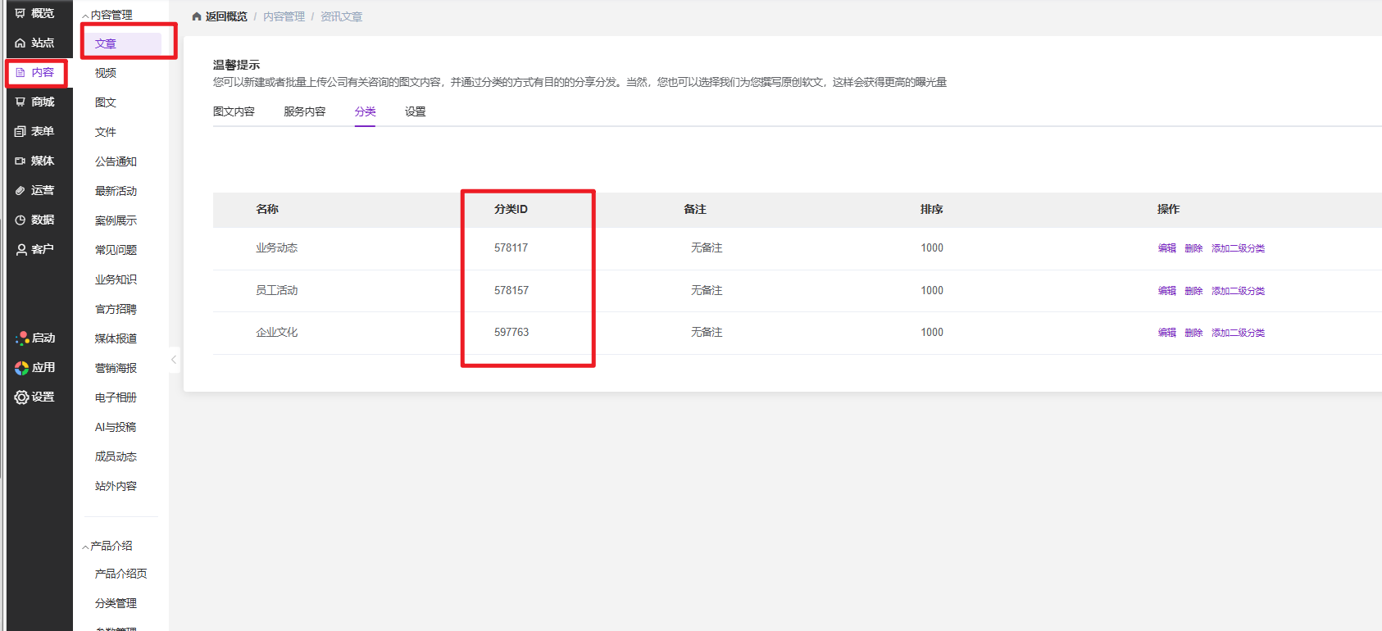Select 公告通知 in content menu
Screen dimensions: 1382x631
coord(116,161)
